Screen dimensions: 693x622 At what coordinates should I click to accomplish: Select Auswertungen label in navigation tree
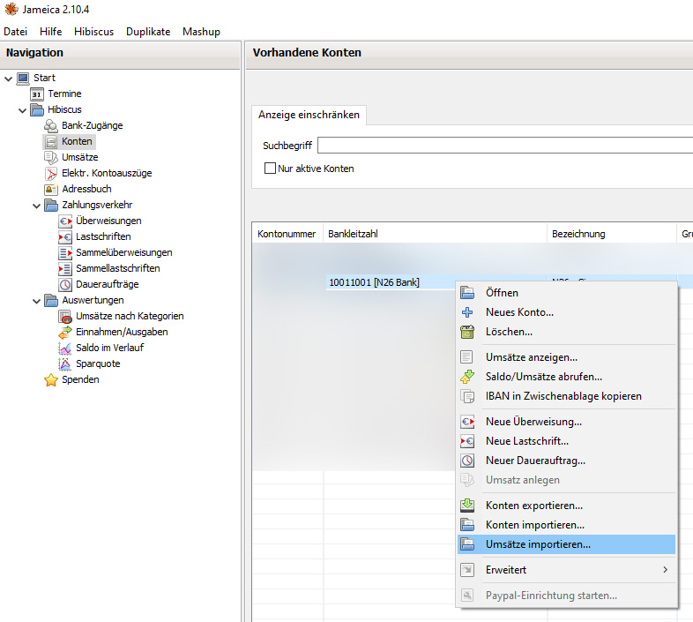point(93,300)
